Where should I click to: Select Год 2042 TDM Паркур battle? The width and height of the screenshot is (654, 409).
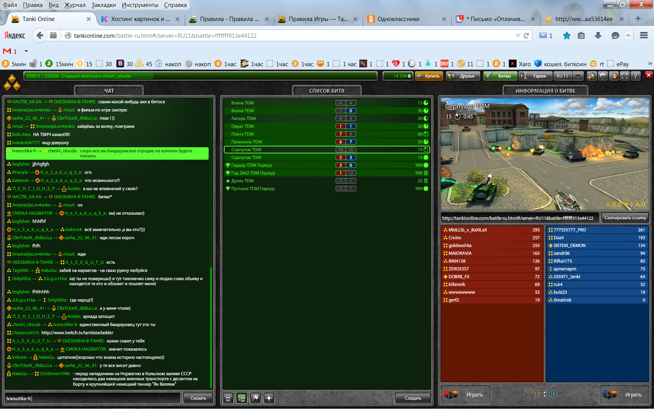327,173
